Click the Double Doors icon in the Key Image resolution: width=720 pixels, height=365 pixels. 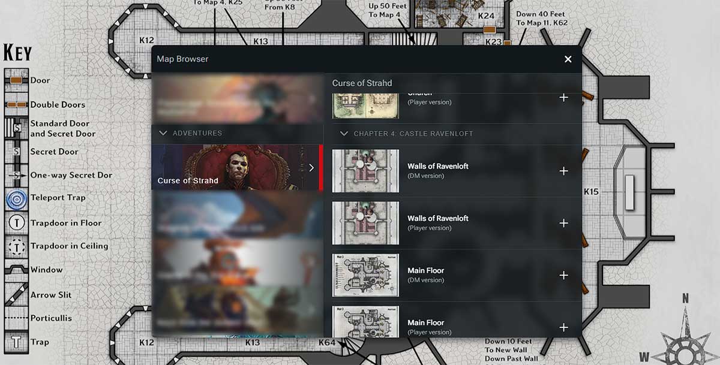coord(16,104)
